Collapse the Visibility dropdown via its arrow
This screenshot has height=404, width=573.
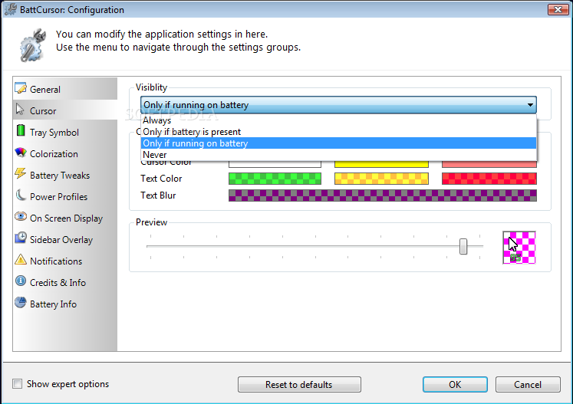coord(530,105)
